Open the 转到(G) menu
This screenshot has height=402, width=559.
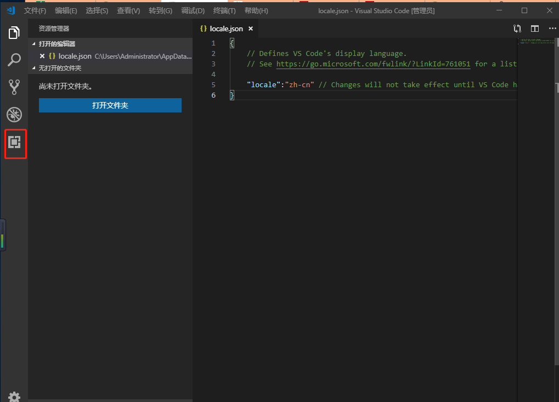pyautogui.click(x=160, y=10)
